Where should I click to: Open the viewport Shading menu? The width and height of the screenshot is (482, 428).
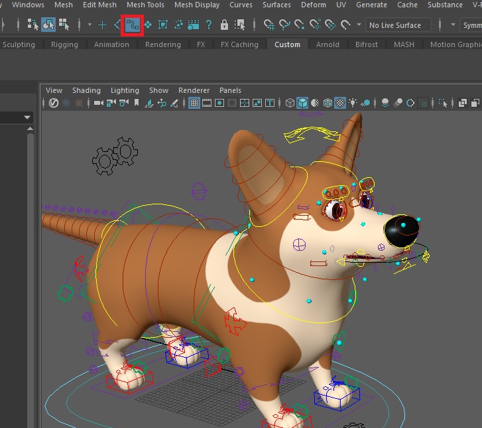(86, 90)
